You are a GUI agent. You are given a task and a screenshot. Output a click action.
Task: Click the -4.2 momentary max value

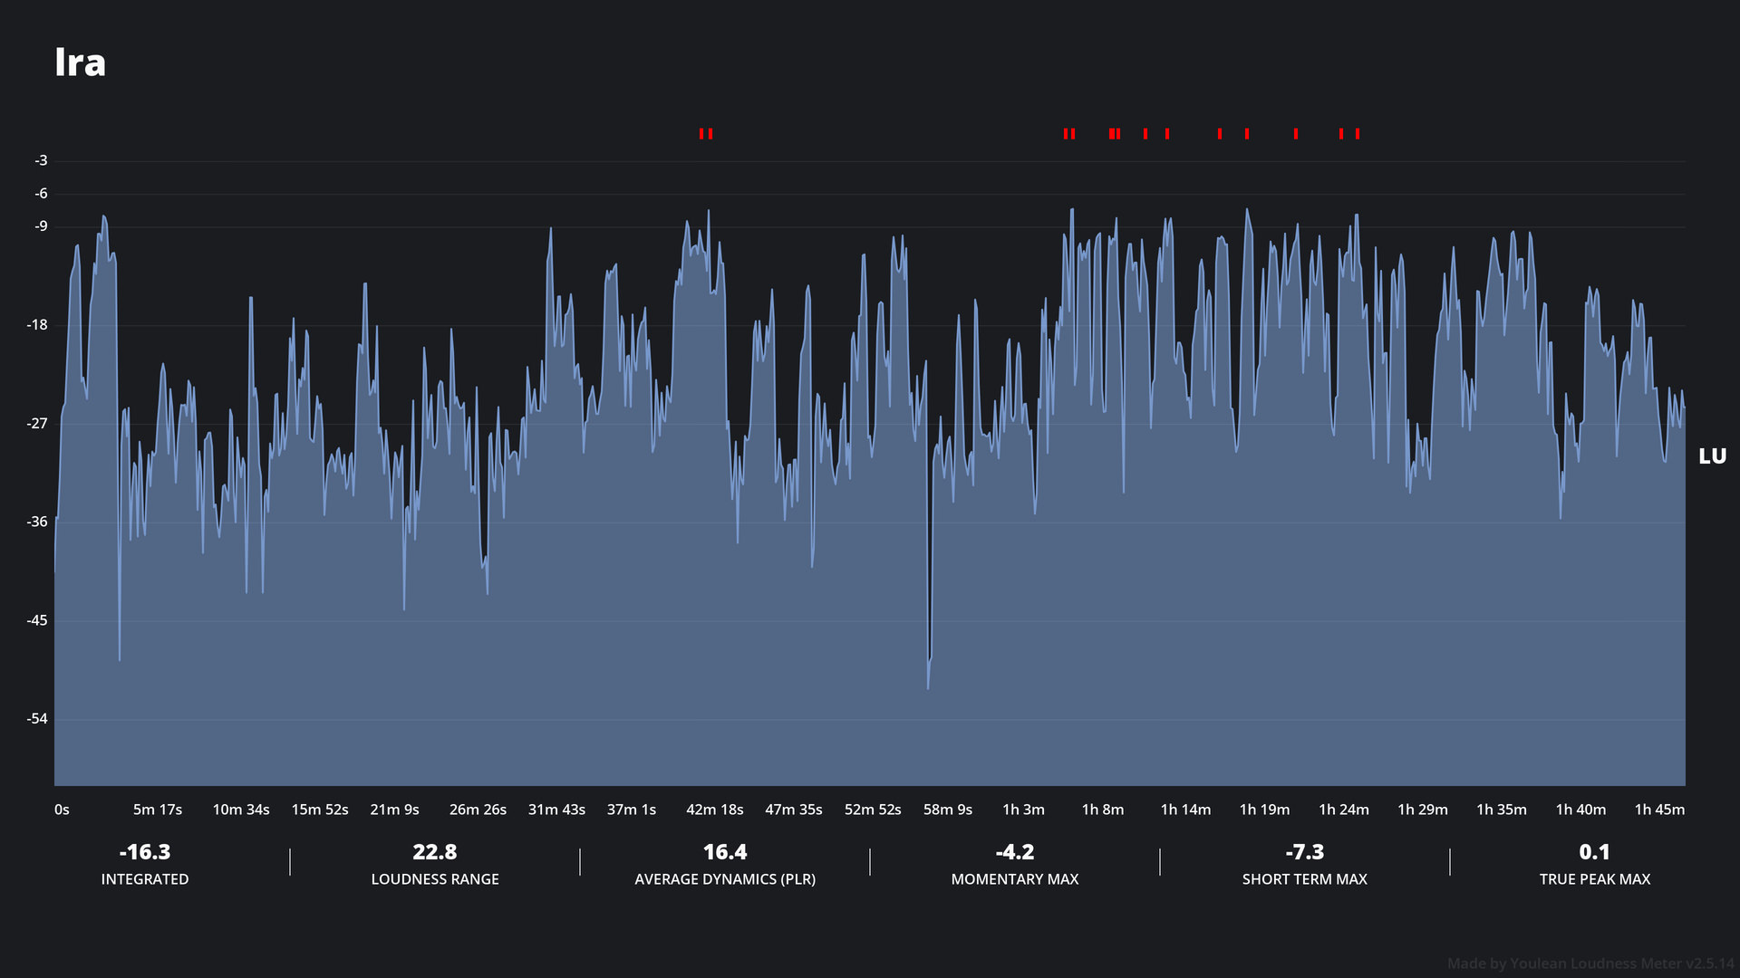(x=1015, y=852)
